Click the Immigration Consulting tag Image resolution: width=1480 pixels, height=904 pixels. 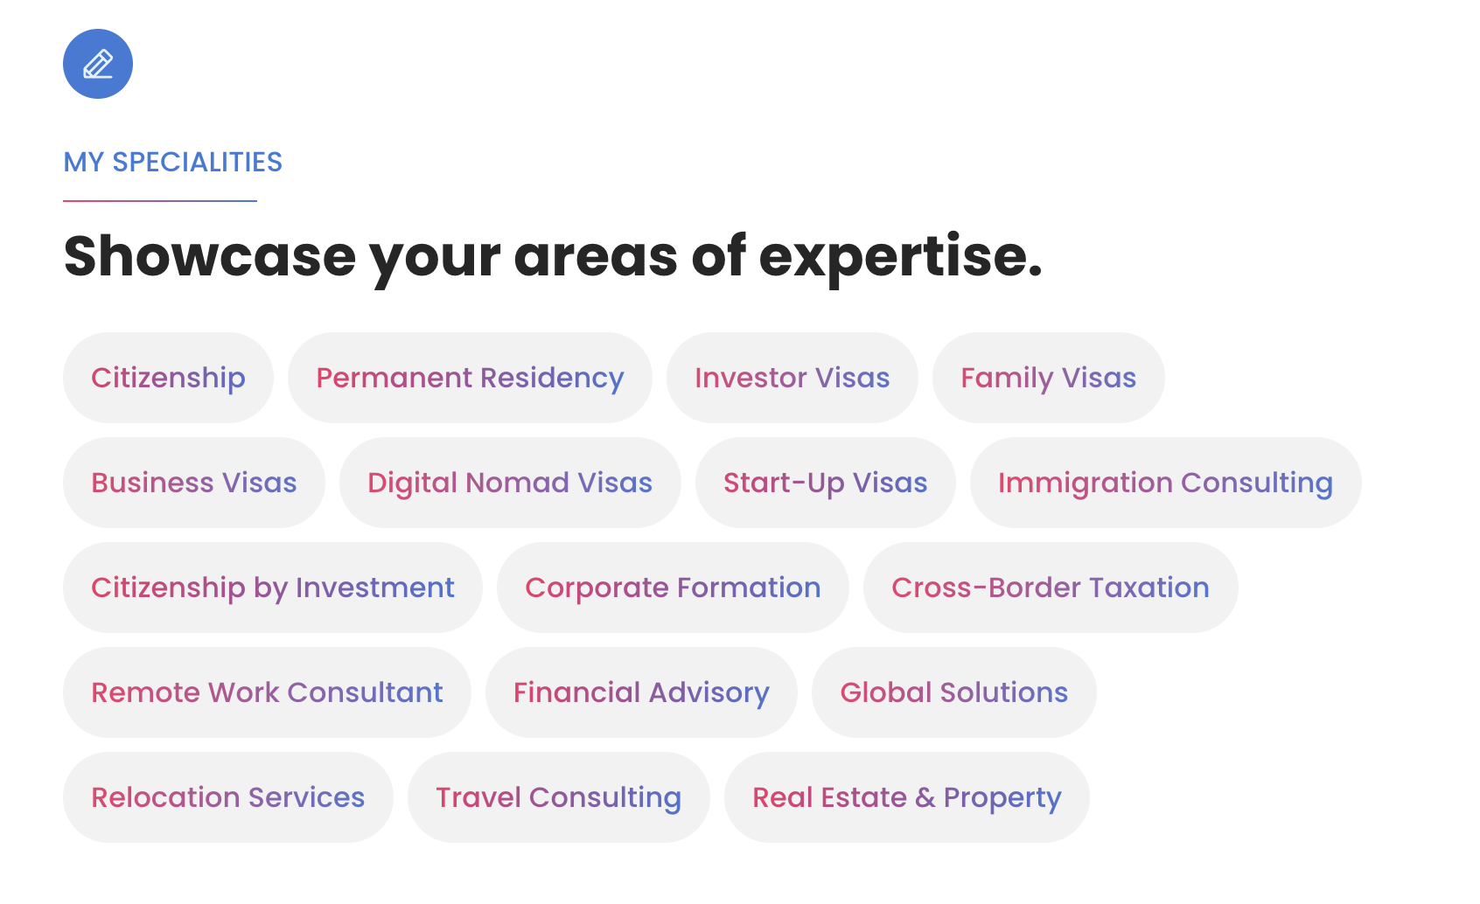click(1166, 483)
